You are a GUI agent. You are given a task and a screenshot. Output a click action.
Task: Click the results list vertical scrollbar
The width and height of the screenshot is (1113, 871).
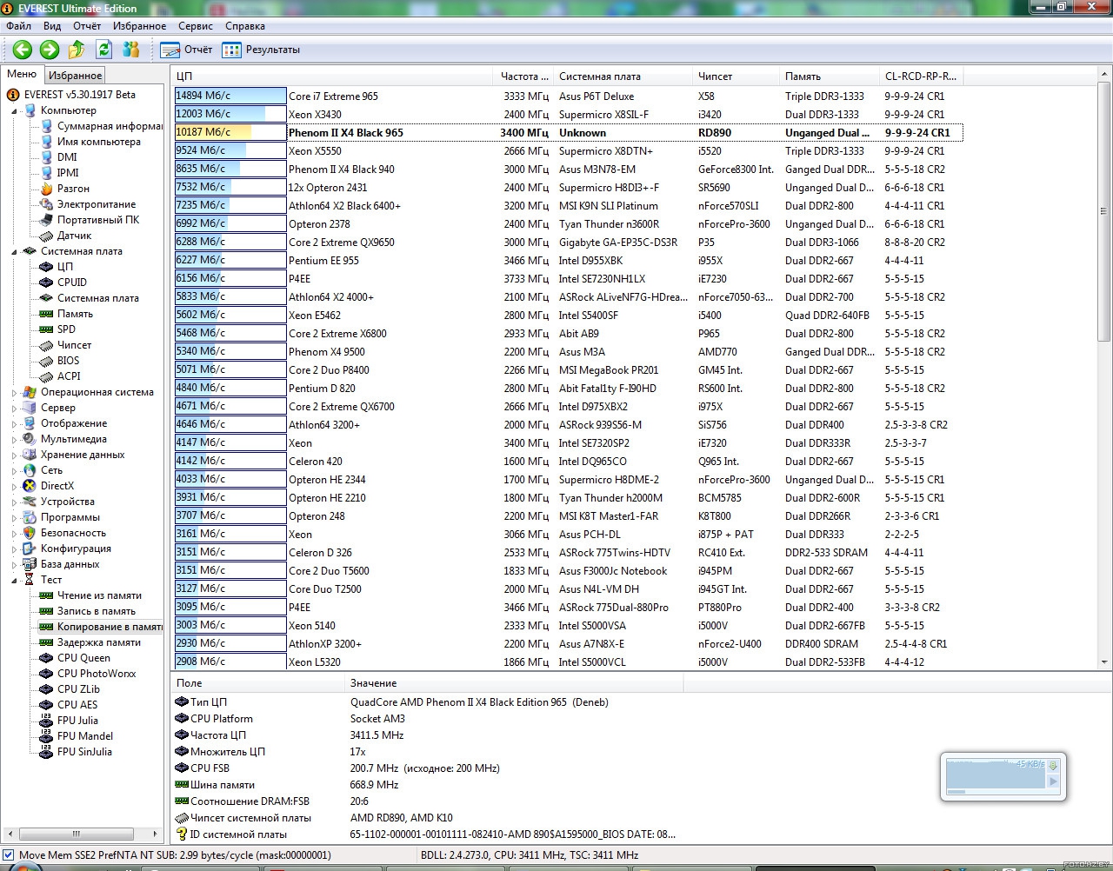coord(1104,369)
